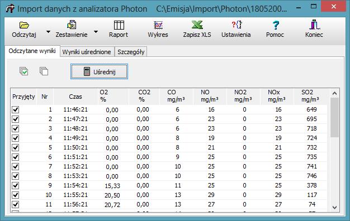Click the scrollbar down arrow of the results table

334,208
